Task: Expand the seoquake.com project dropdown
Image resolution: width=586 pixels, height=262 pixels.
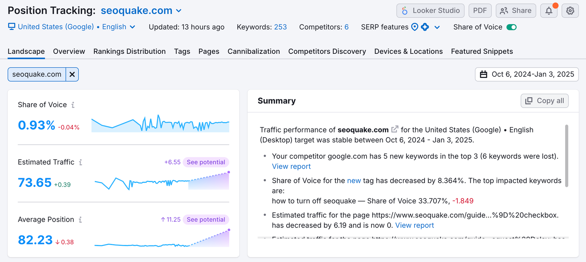Action: pos(179,11)
